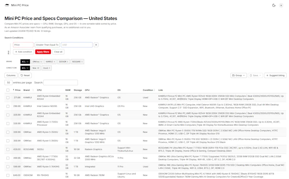Open the GEEKOM A7 MAX listing link

pos(216,175)
